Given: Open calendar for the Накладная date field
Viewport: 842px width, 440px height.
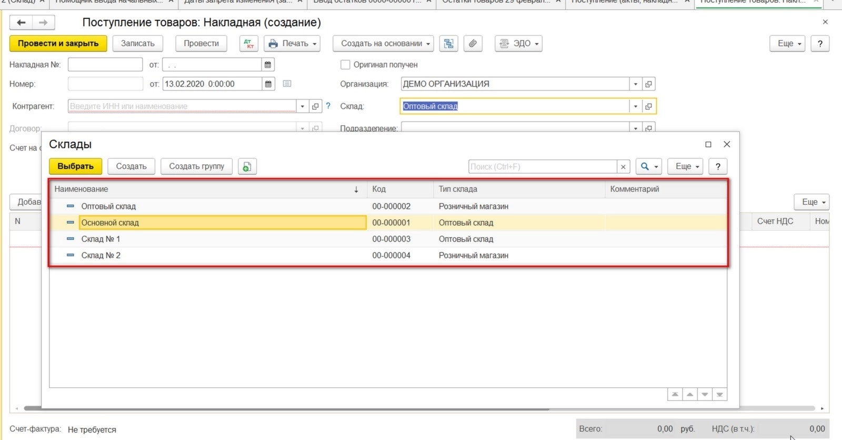Looking at the screenshot, I should 268,65.
